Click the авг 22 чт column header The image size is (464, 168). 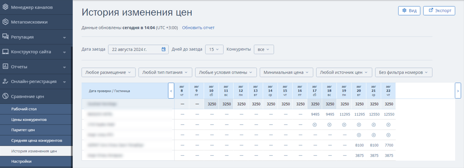point(389,91)
